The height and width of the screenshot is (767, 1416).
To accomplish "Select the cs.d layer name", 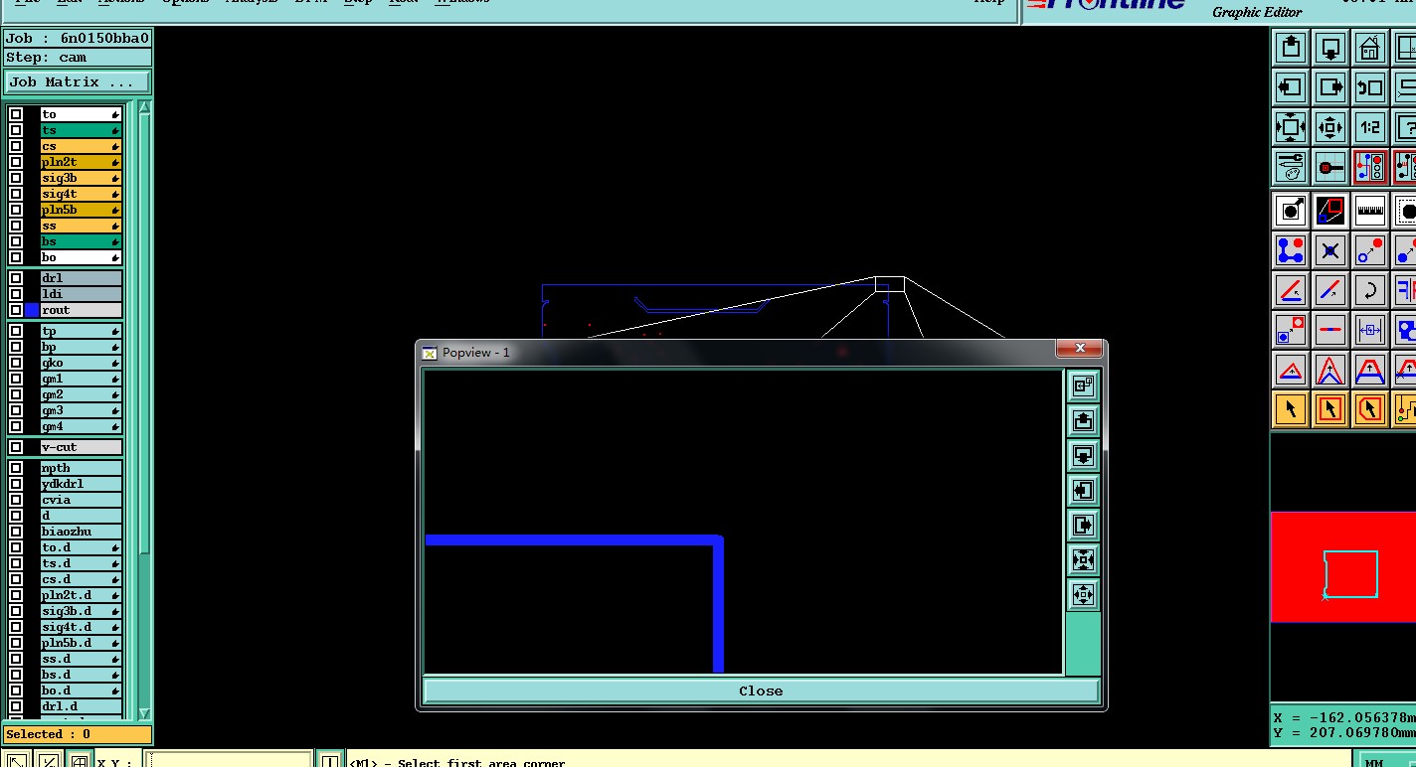I will point(81,579).
